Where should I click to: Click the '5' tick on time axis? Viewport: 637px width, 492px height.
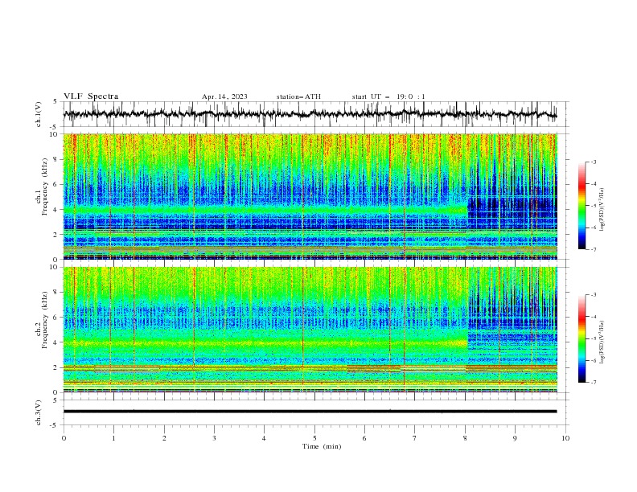coord(314,438)
